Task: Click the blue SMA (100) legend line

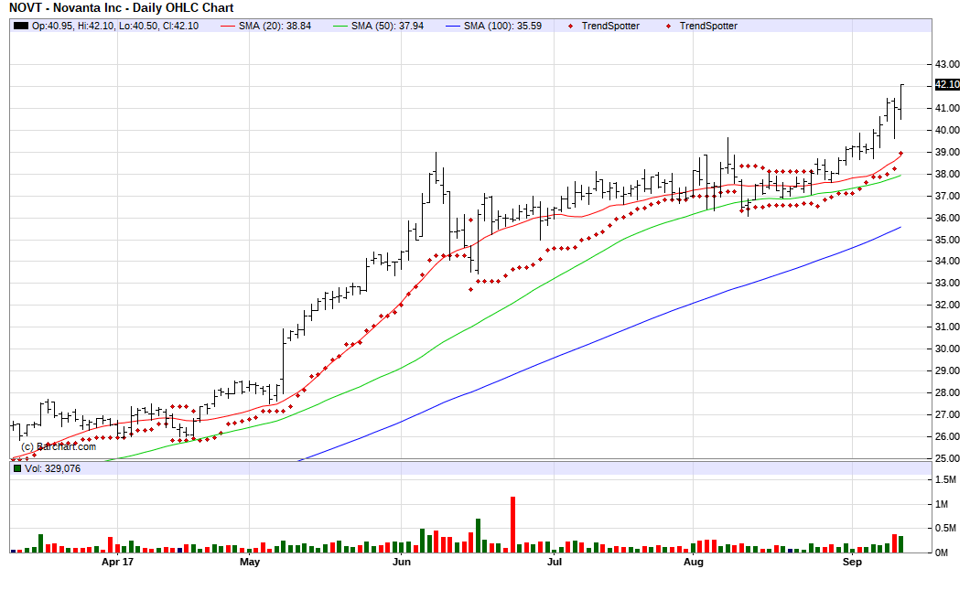Action: 454,26
